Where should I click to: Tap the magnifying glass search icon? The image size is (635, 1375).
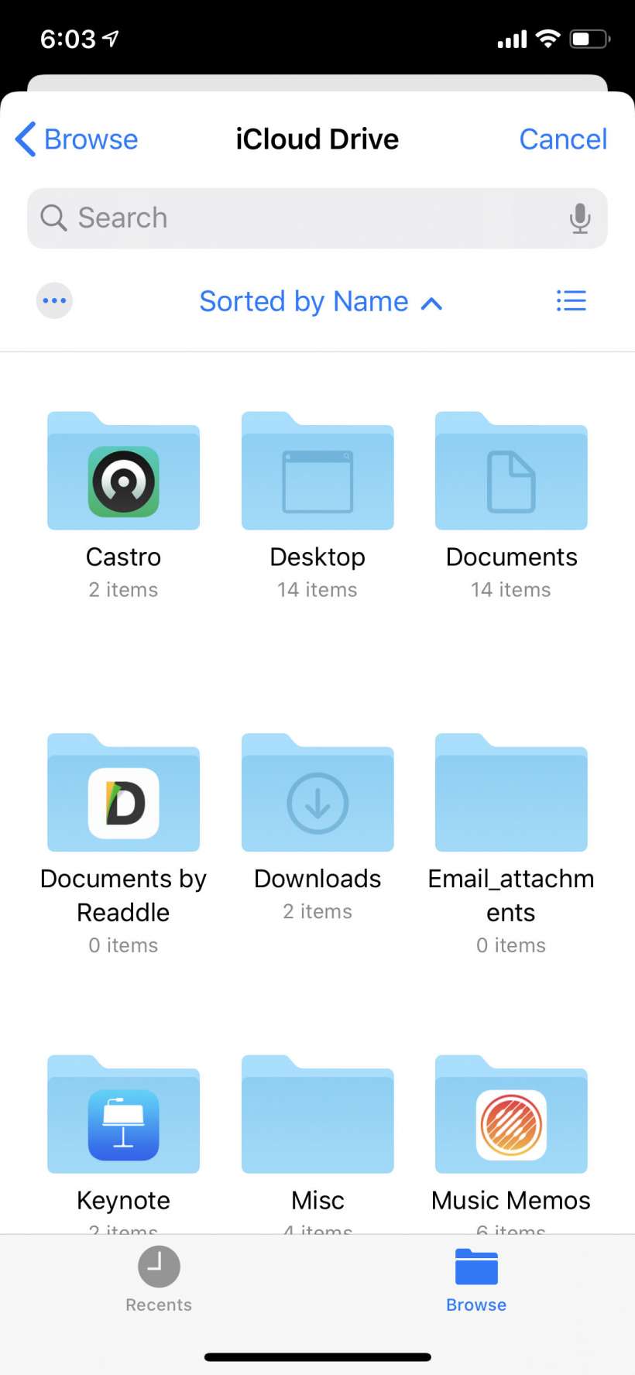pyautogui.click(x=53, y=218)
